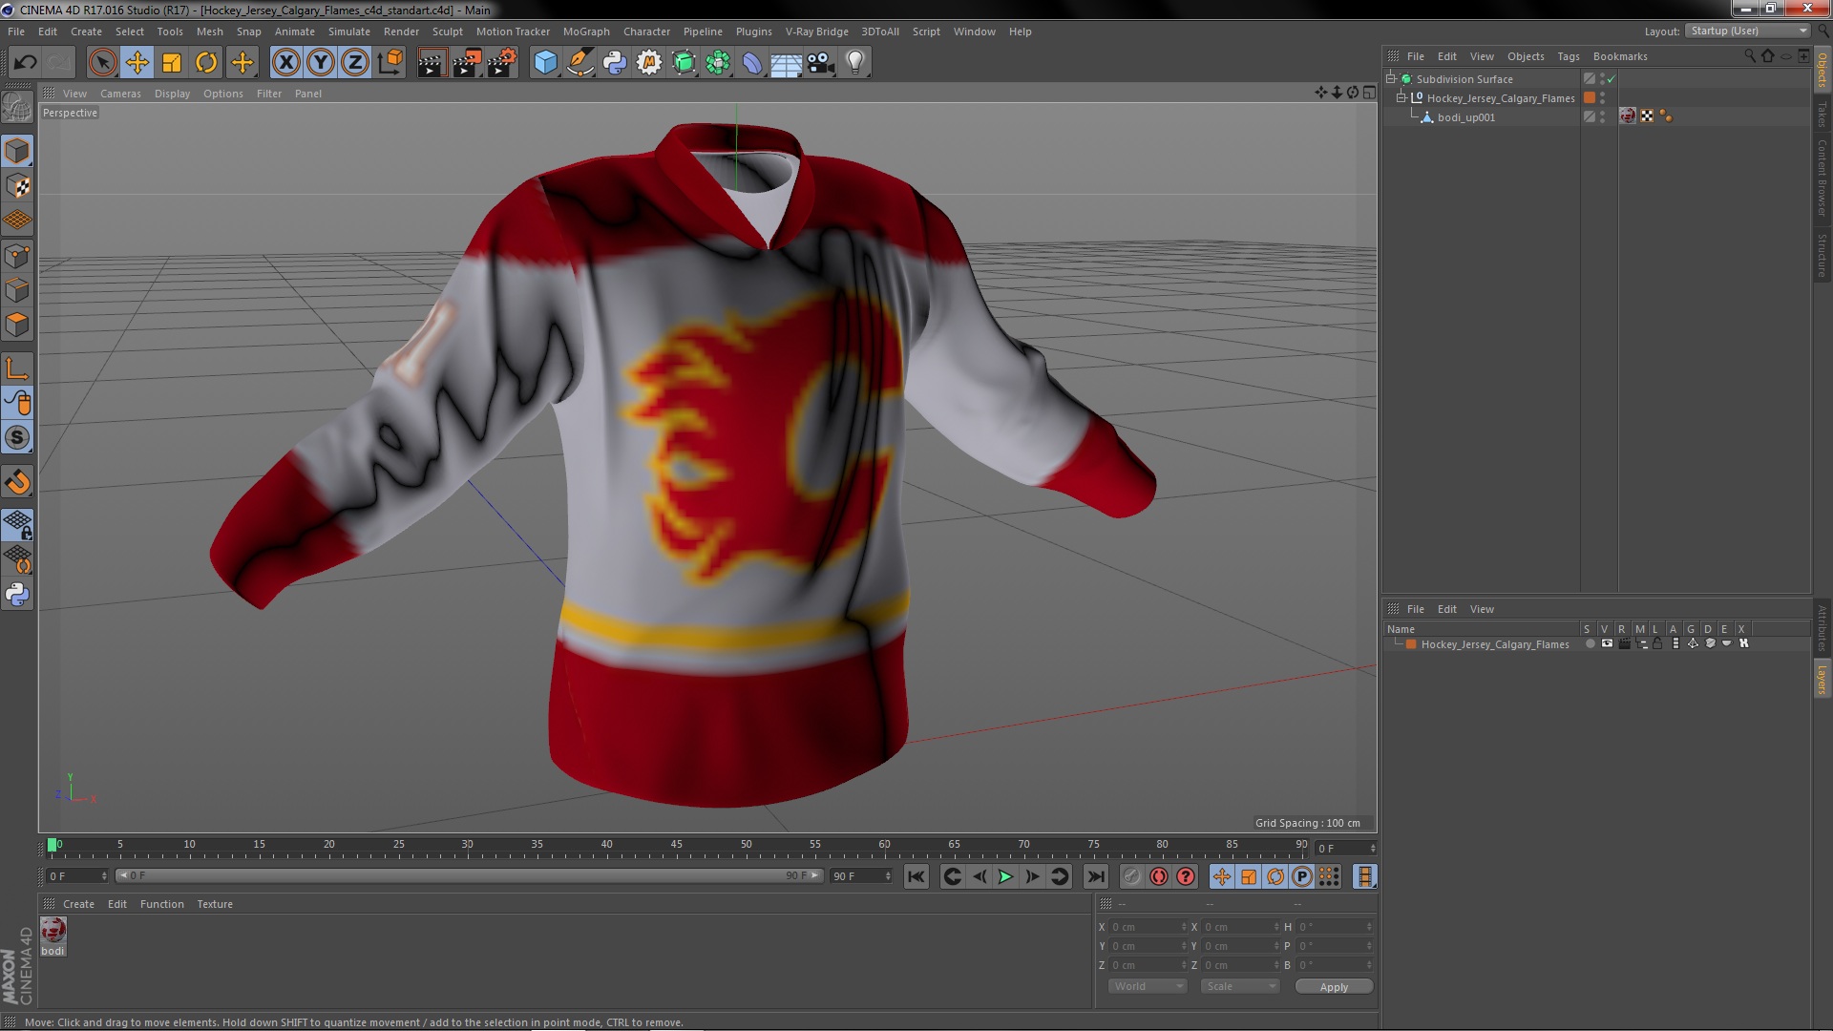Image resolution: width=1833 pixels, height=1031 pixels.
Task: Switch to Model mode in left palette
Action: [17, 151]
